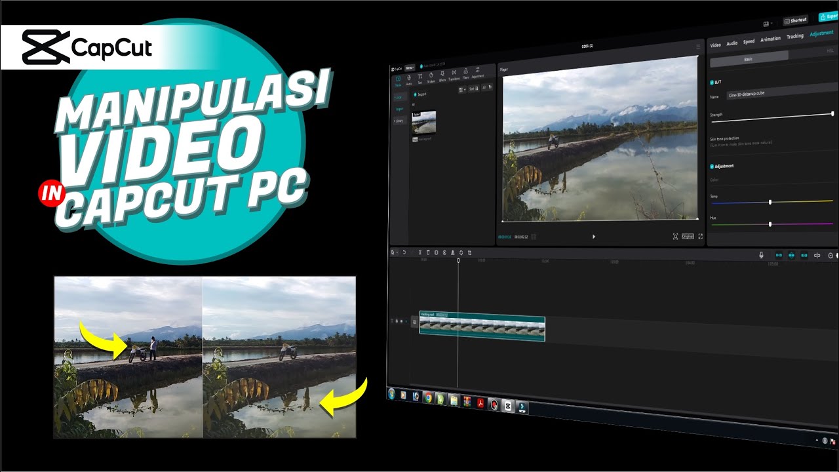Open the Menu dropdown next to CapCut logo
This screenshot has height=472, width=839.
coord(410,68)
